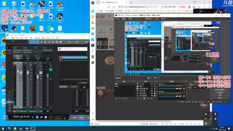Move selected source down in OBS
This screenshot has height=131, width=233.
(151, 98)
